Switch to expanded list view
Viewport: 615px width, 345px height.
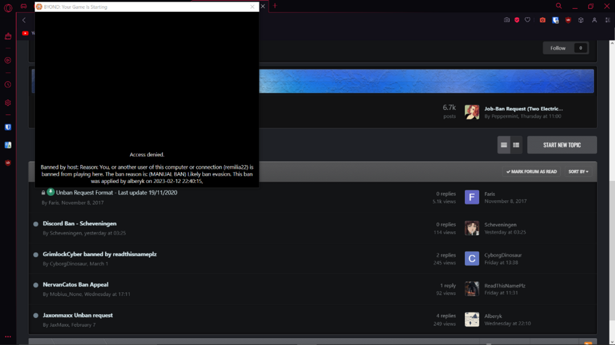(504, 145)
